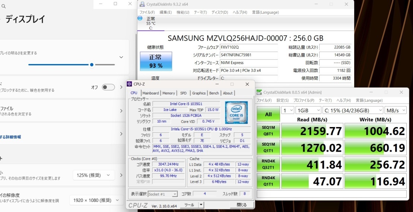Expand the brightness section chevron
413x212 pixels.
coord(121,57)
